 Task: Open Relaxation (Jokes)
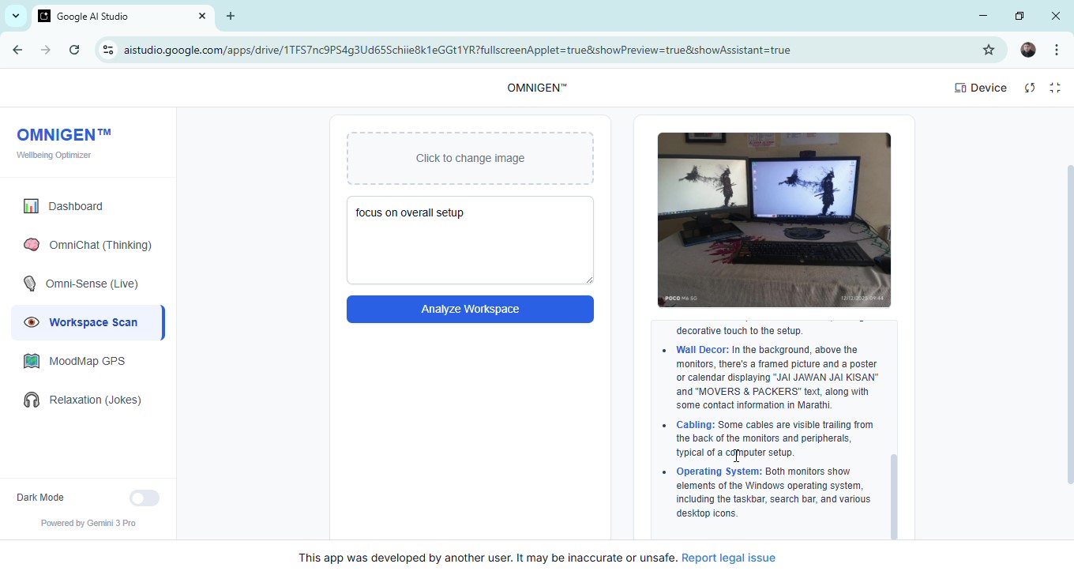[x=88, y=400]
